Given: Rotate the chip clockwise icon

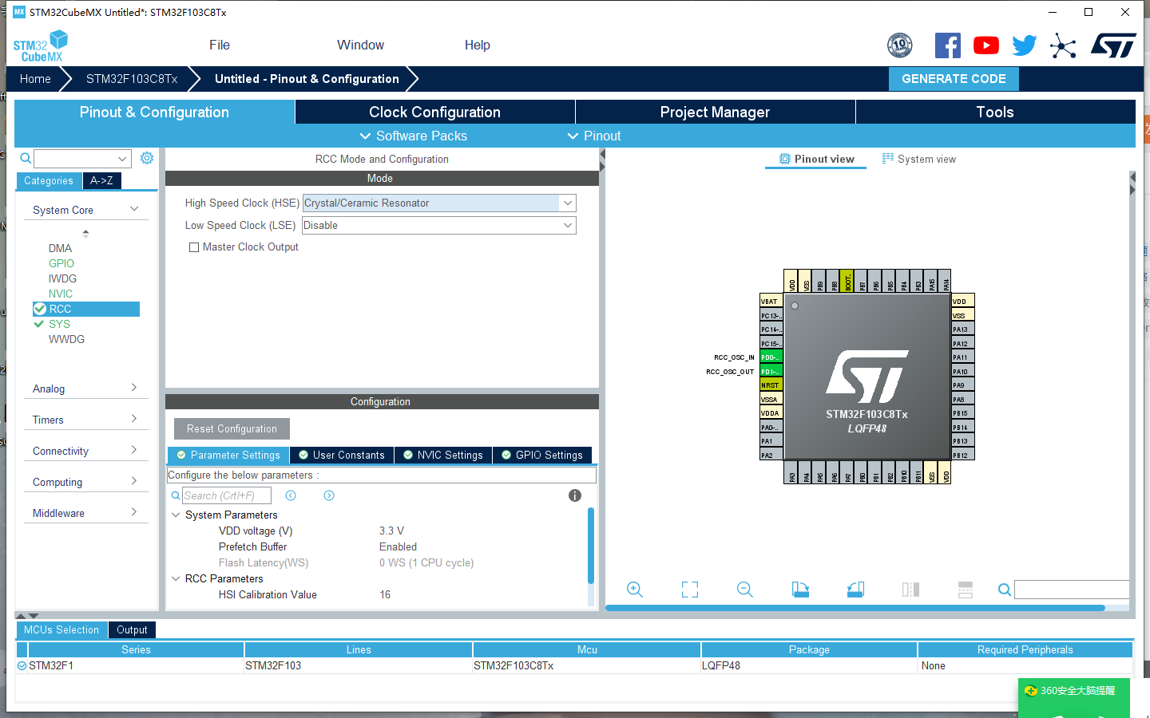Looking at the screenshot, I should [x=800, y=590].
